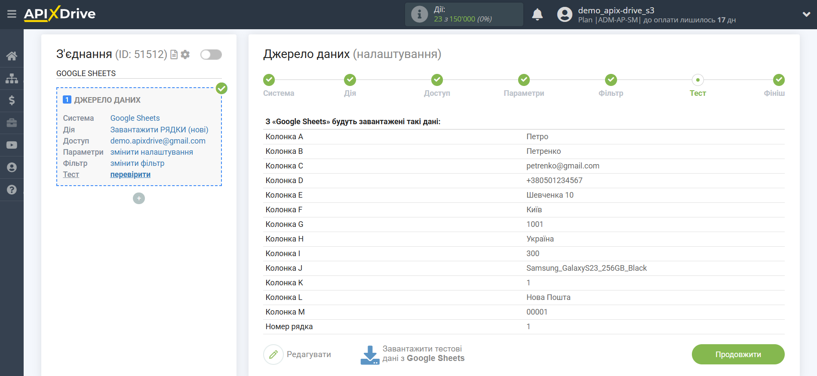Screen dimensions: 817x376
Task: Open the billing dollar sidebar icon
Action: (x=12, y=101)
